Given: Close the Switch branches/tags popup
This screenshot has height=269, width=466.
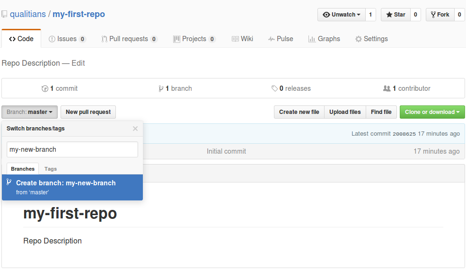Looking at the screenshot, I should click(x=135, y=129).
